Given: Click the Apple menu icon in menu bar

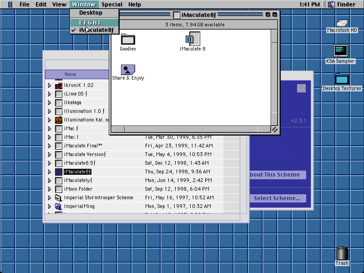Looking at the screenshot, I should coord(10,5).
